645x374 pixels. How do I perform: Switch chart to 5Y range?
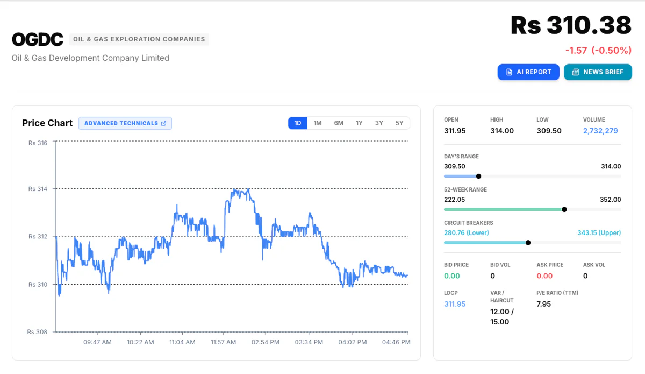pyautogui.click(x=399, y=123)
